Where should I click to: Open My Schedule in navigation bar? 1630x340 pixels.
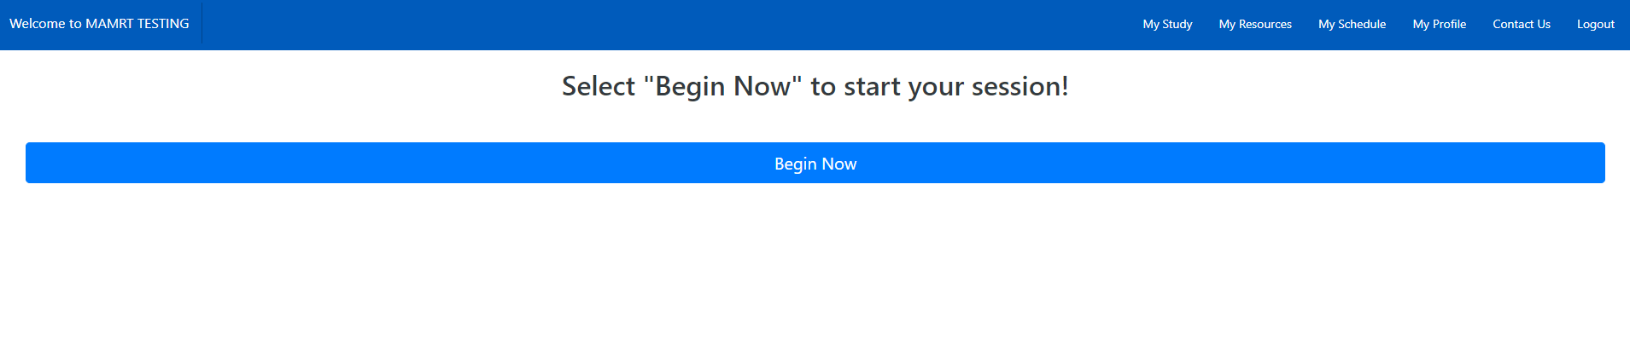pyautogui.click(x=1352, y=24)
